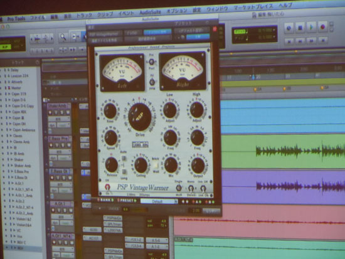The image size is (345, 259).
Task: Flip the Single/Multi band switch
Action: point(179,188)
